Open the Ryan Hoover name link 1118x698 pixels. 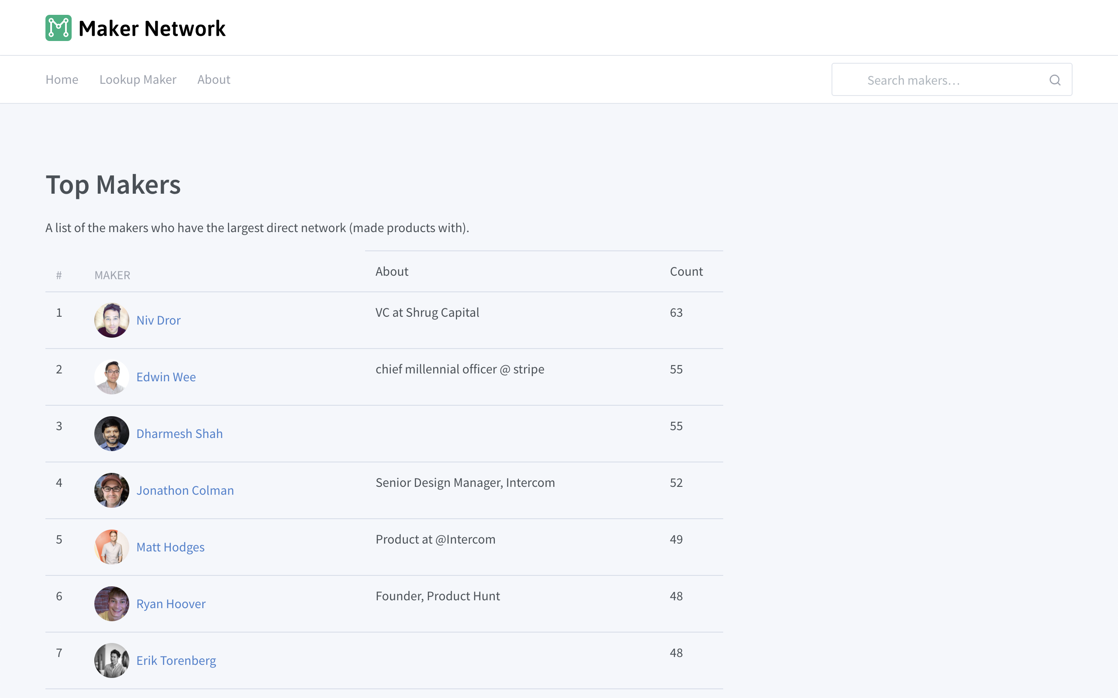[171, 604]
